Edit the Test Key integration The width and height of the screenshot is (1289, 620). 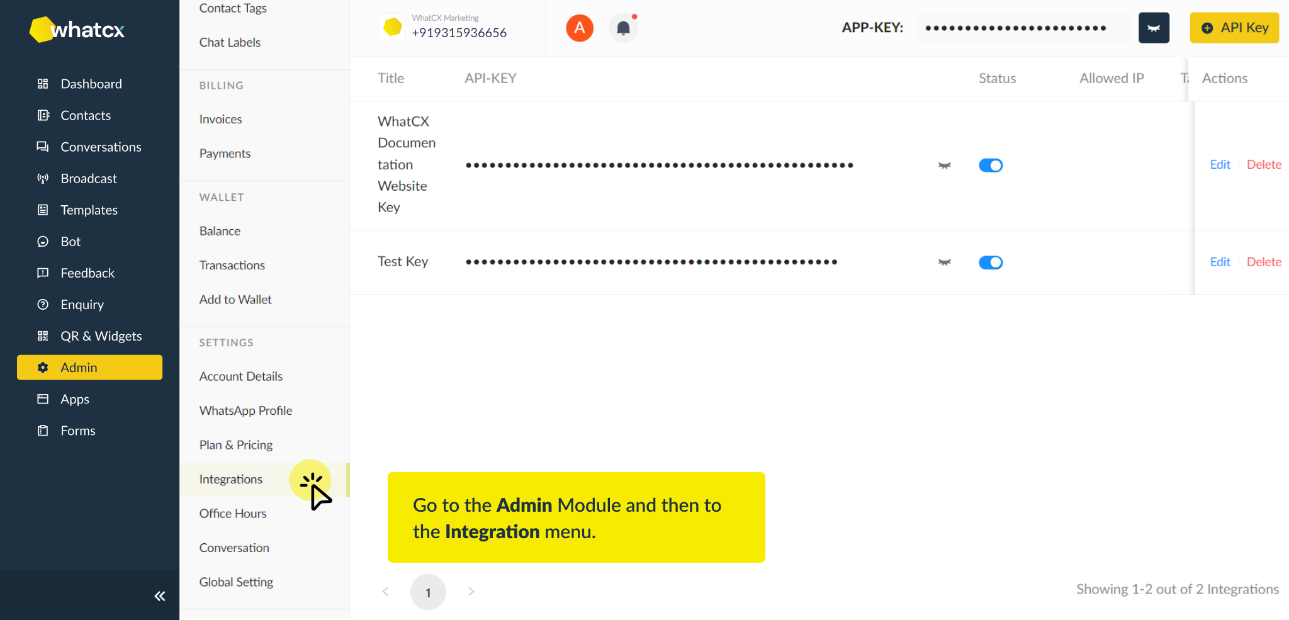point(1220,261)
